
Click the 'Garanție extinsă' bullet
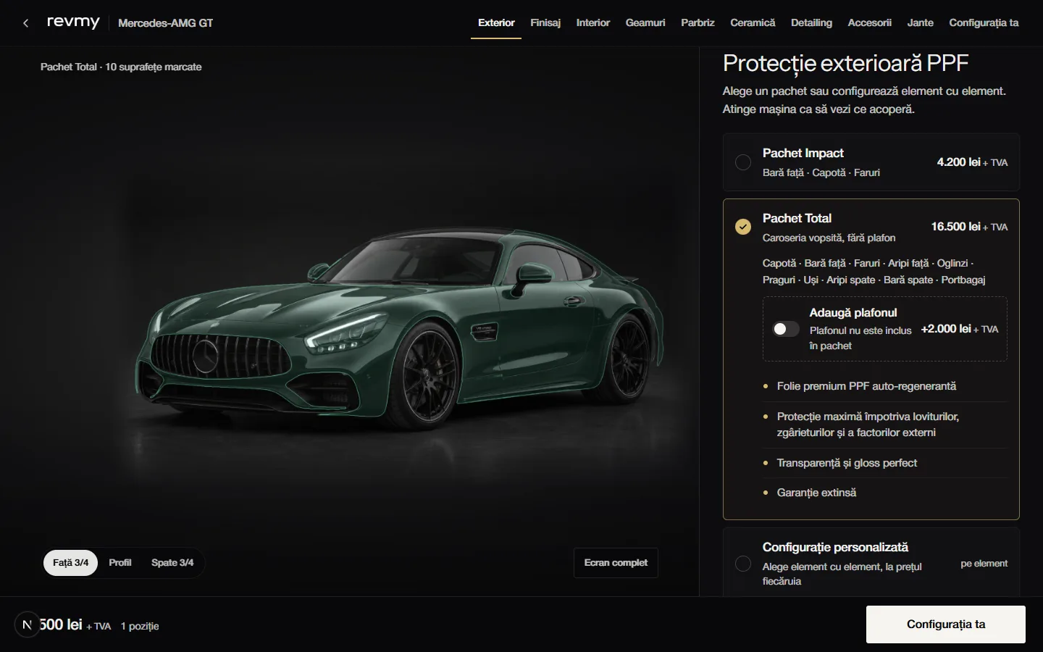(x=816, y=493)
